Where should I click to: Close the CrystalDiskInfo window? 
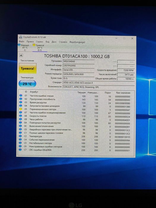[132, 38]
